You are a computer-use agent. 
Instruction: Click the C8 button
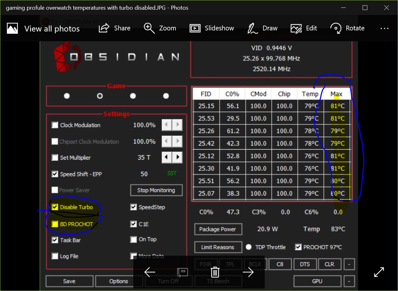click(x=280, y=264)
